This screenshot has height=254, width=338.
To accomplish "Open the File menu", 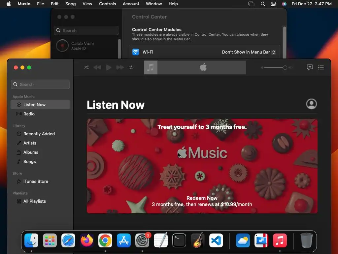I will (41, 4).
